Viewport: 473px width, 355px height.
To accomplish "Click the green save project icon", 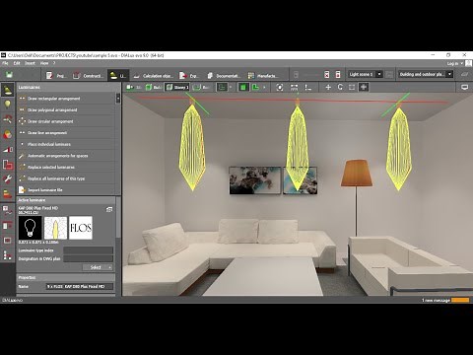I will coord(9,75).
